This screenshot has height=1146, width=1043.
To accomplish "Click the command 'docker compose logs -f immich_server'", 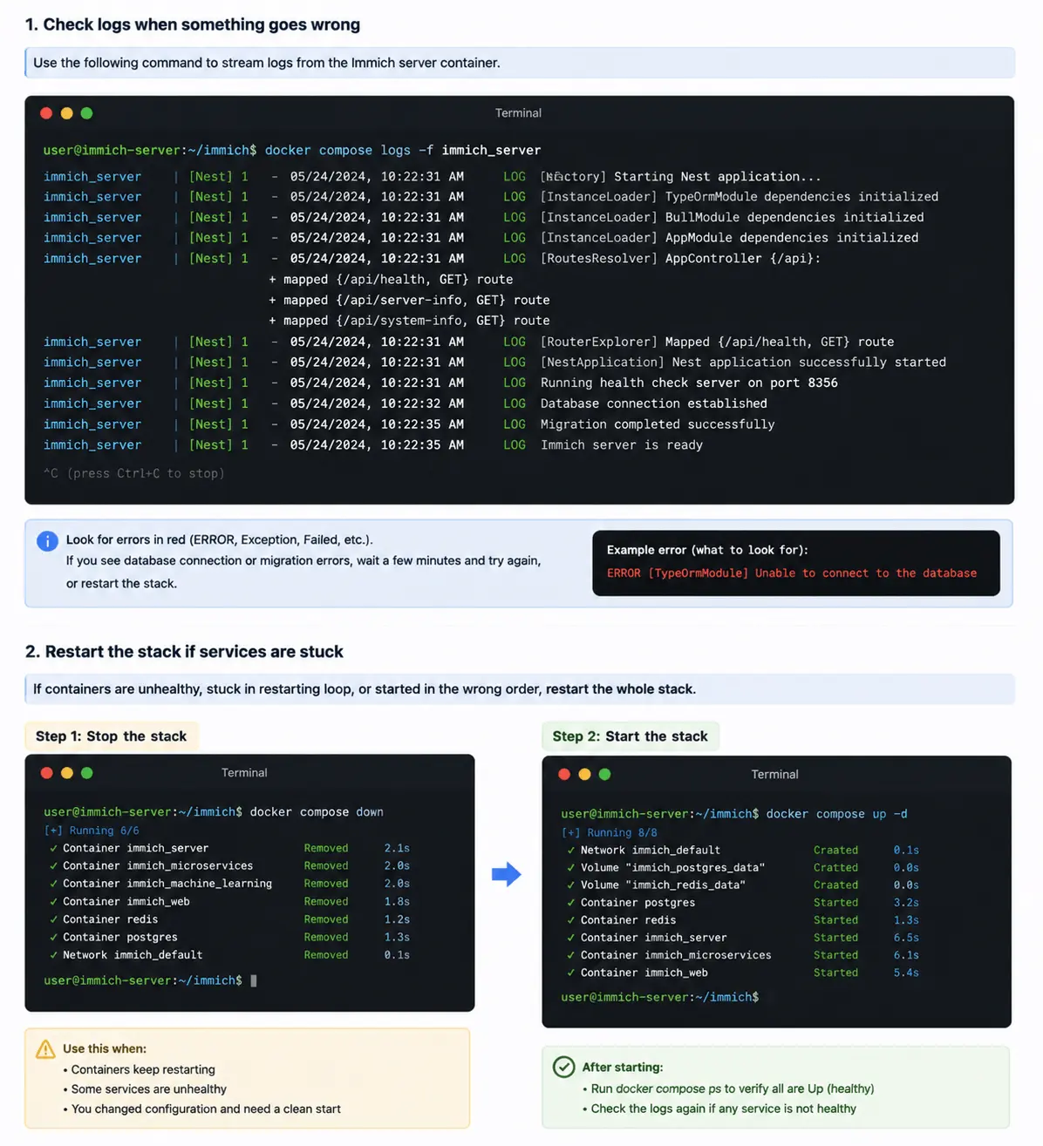I will pyautogui.click(x=403, y=151).
